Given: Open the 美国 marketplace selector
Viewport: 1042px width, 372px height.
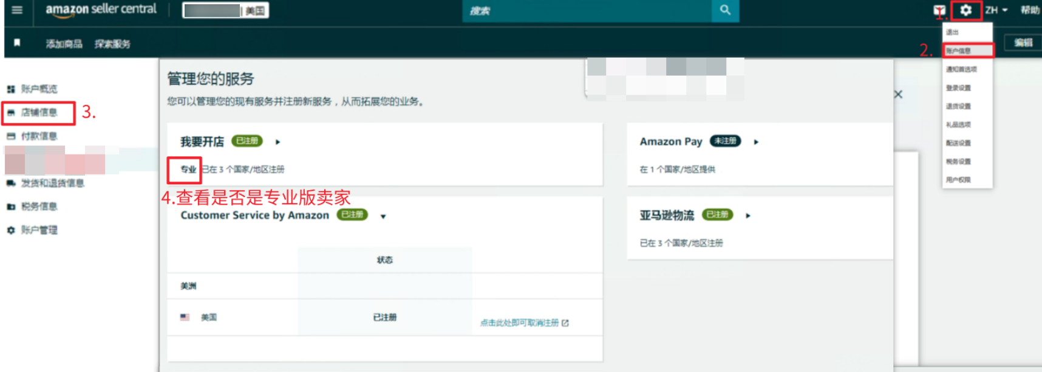Looking at the screenshot, I should pyautogui.click(x=225, y=10).
